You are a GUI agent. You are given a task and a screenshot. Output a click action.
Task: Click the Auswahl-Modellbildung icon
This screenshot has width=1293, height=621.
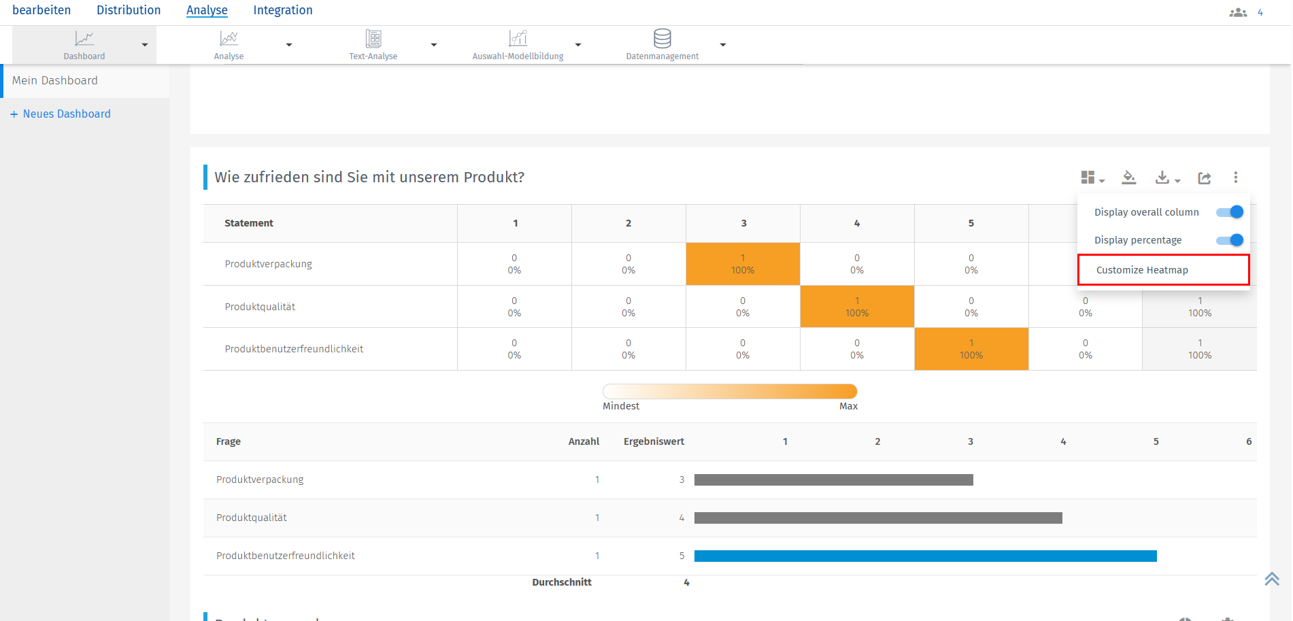(518, 39)
